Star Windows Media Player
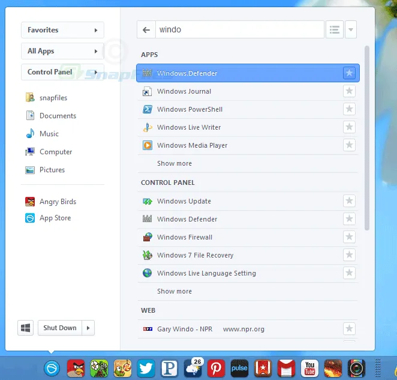The width and height of the screenshot is (397, 380). click(349, 145)
